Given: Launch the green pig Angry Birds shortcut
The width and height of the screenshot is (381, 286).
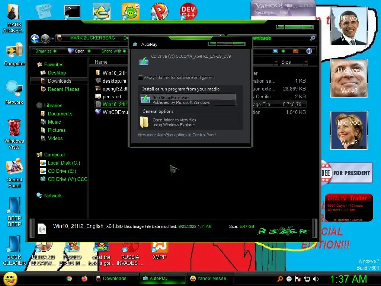Looking at the screenshot, I should tap(131, 12).
